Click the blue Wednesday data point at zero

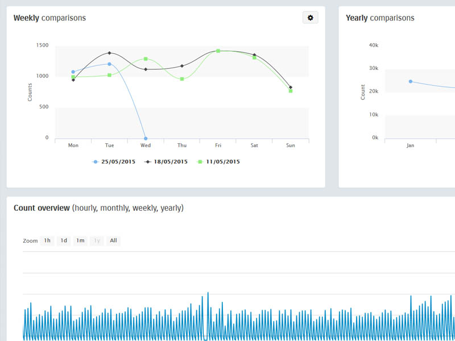[x=146, y=138]
